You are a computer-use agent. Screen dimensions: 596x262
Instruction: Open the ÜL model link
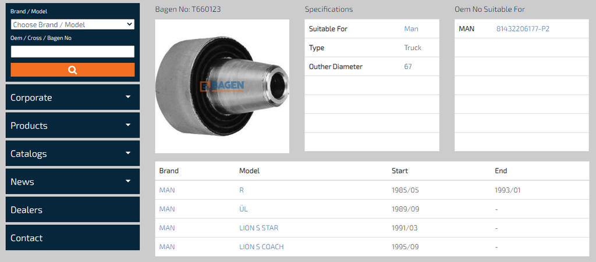point(244,209)
